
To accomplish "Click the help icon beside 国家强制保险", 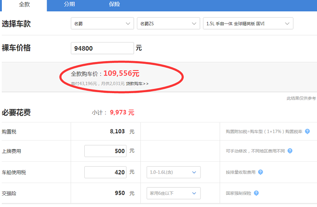I will 256,193.
